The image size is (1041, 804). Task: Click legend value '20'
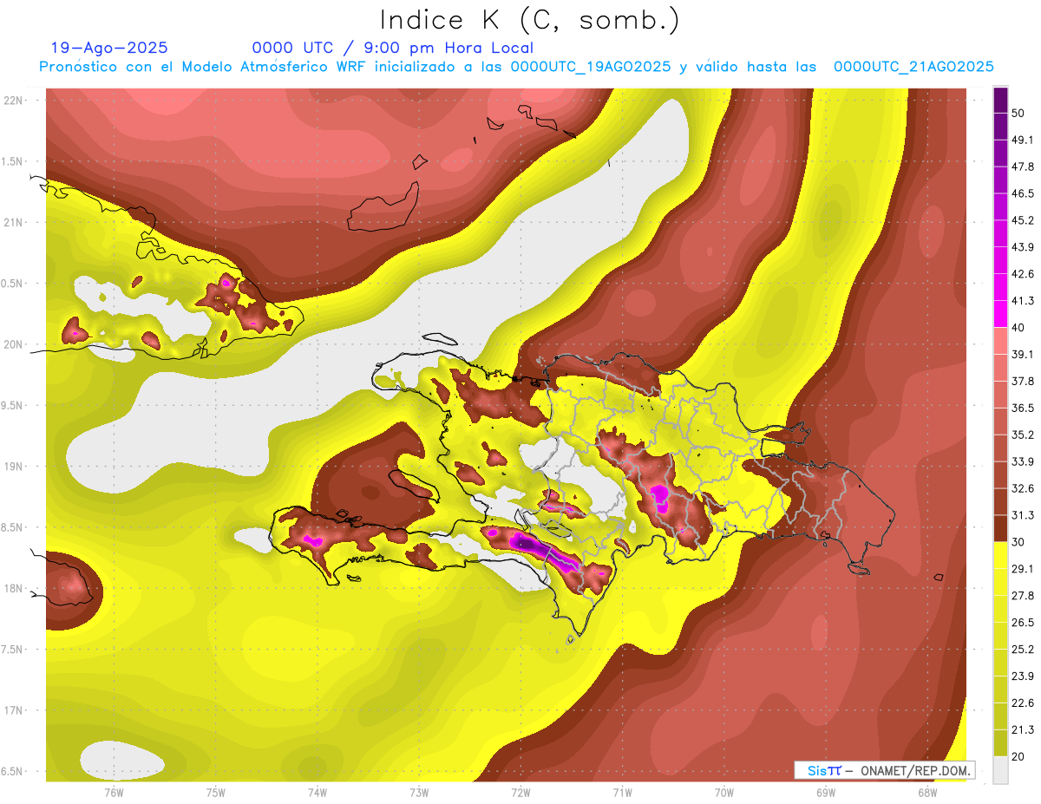[x=1018, y=756]
